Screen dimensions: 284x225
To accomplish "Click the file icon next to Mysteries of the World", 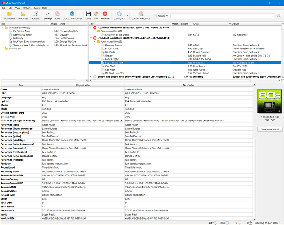I will point(103,35).
